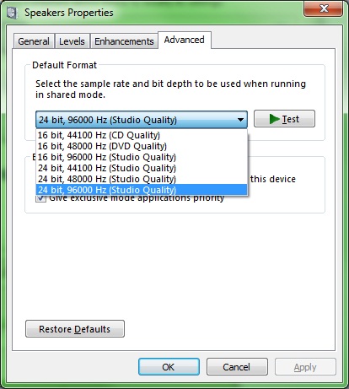Confirm with the OK button

click(169, 367)
